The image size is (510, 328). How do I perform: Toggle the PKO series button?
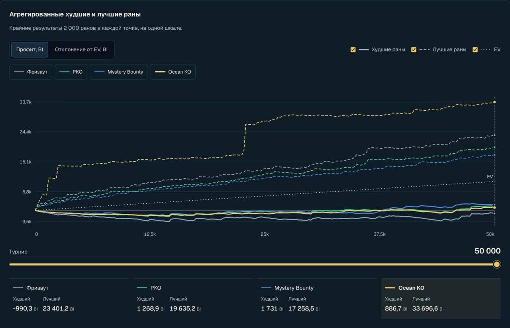click(x=71, y=72)
